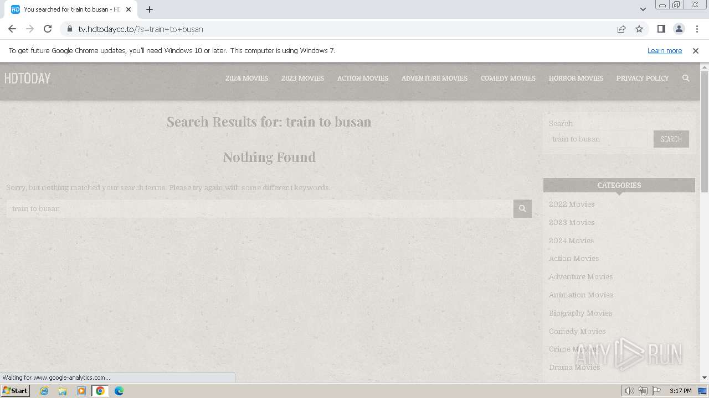The image size is (709, 398).
Task: Open the Action Center flag icon
Action: [656, 391]
